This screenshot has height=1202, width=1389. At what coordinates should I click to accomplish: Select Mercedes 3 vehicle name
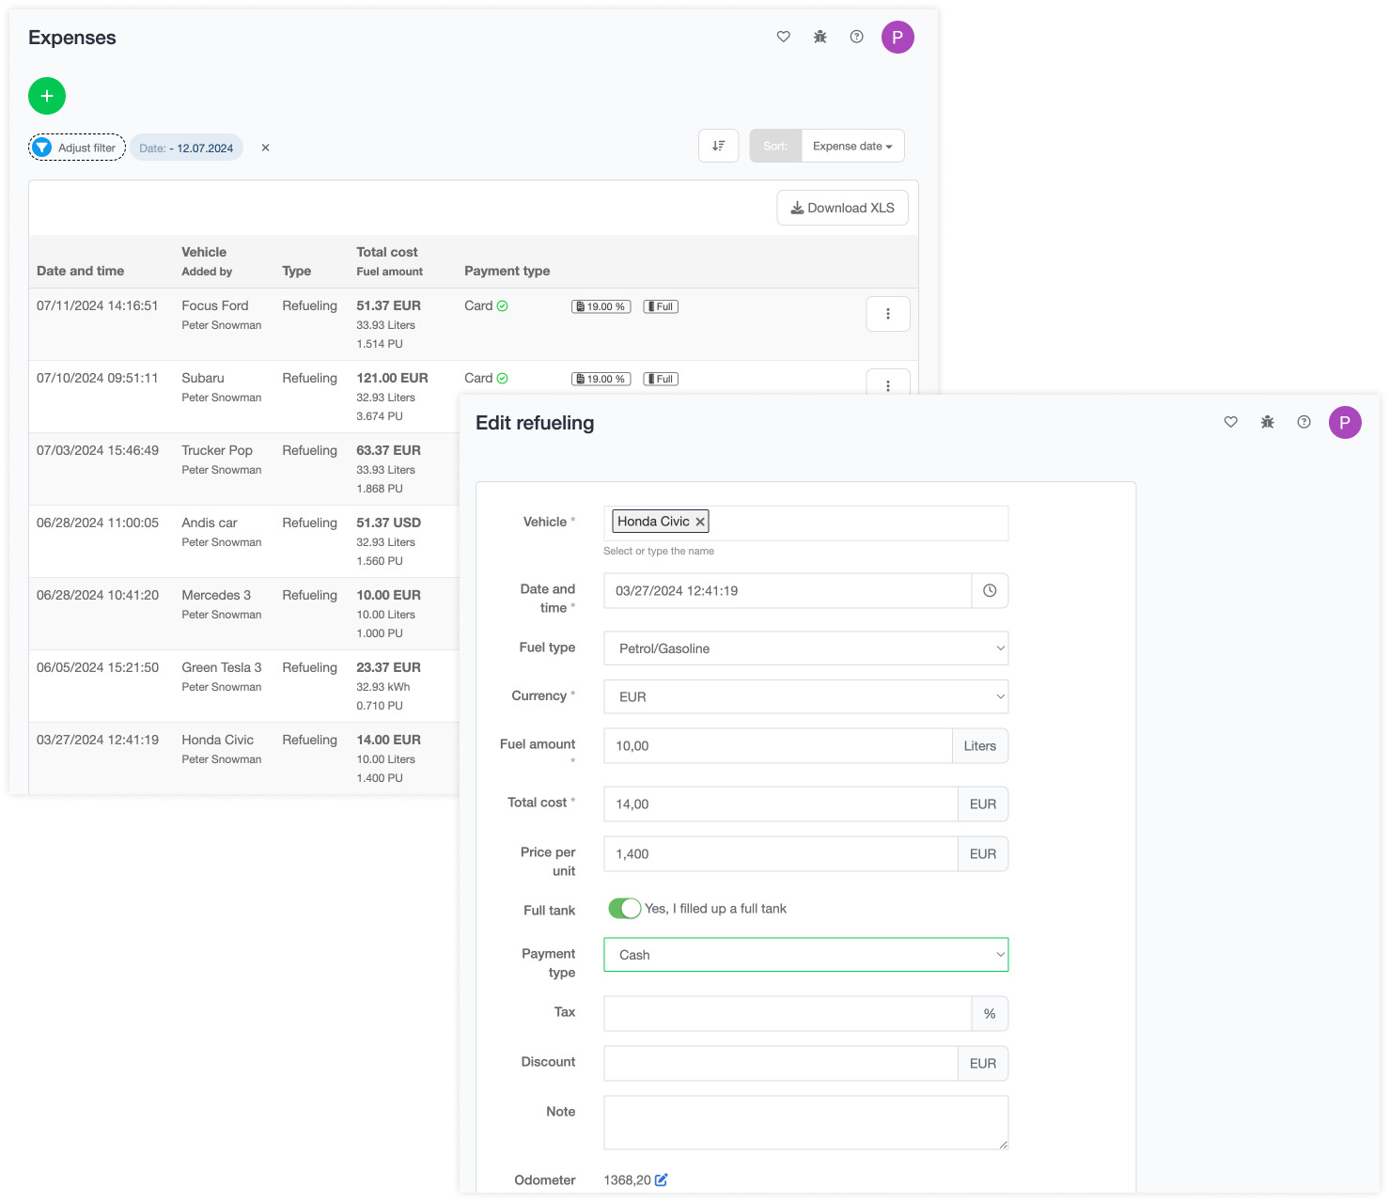(x=216, y=595)
